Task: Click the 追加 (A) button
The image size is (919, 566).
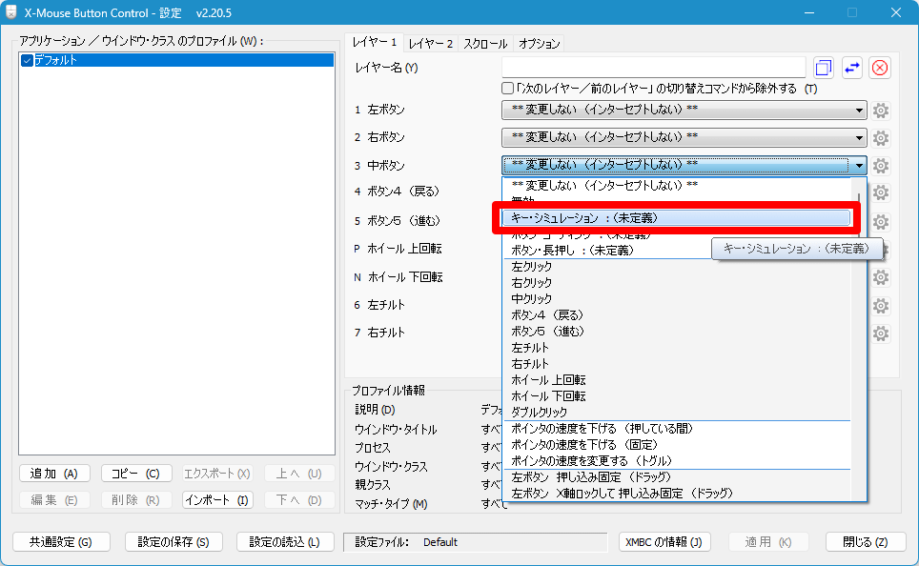Action: click(x=54, y=474)
